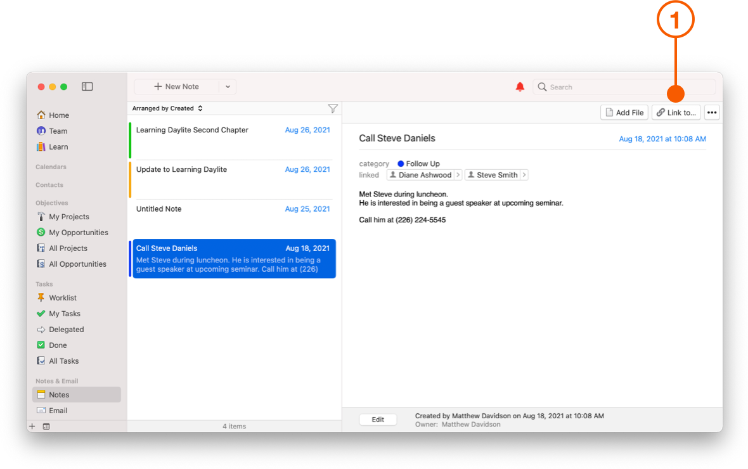748x469 pixels.
Task: Click the search magnifier icon
Action: [542, 87]
